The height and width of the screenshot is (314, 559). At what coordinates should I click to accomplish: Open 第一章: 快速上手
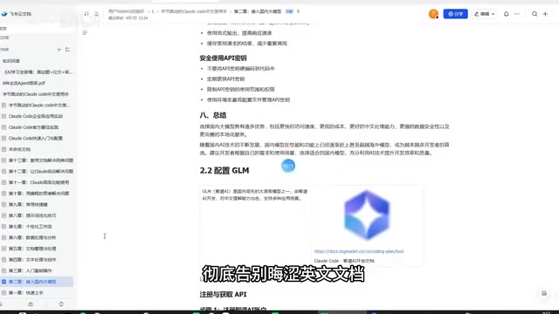(26, 293)
